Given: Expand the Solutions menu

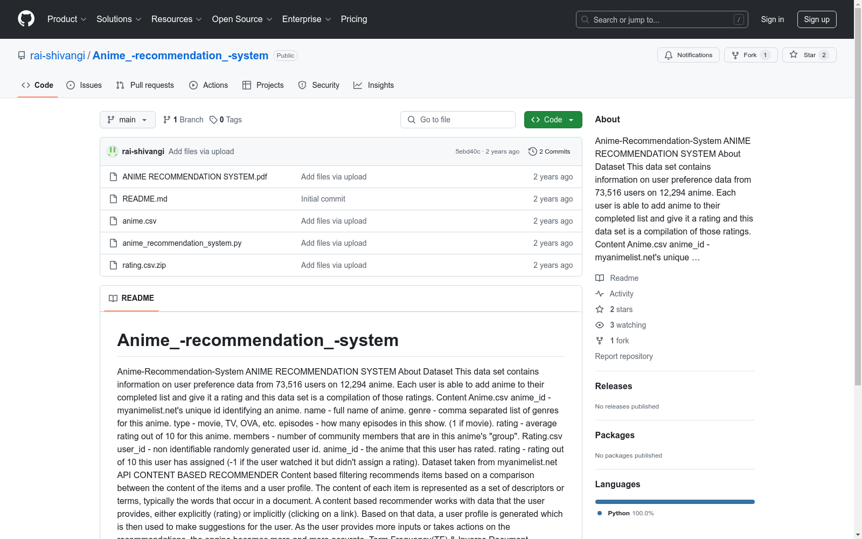Looking at the screenshot, I should pyautogui.click(x=119, y=19).
